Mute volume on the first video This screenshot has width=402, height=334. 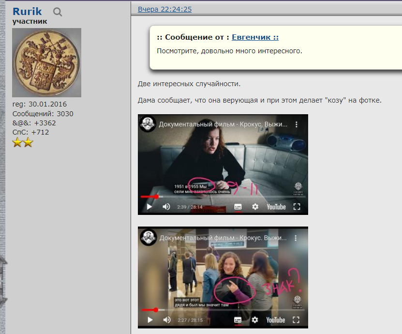(x=166, y=207)
